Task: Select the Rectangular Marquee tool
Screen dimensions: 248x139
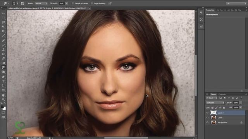Action: click(x=3, y=18)
